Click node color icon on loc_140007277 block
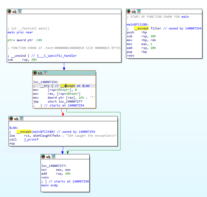 point(43,157)
